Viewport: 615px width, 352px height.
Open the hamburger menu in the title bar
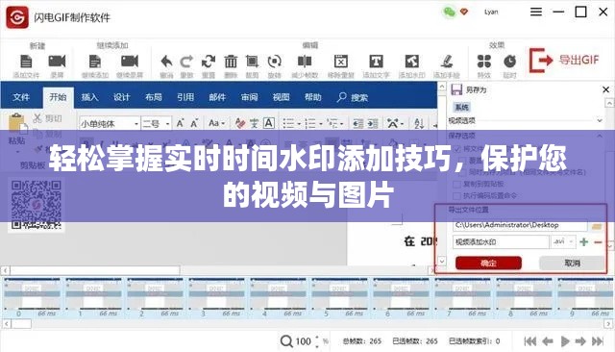536,12
